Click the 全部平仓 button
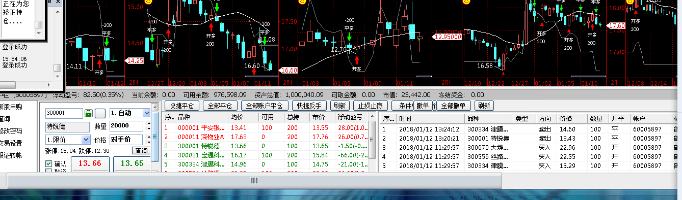The image size is (682, 200). [x=220, y=106]
